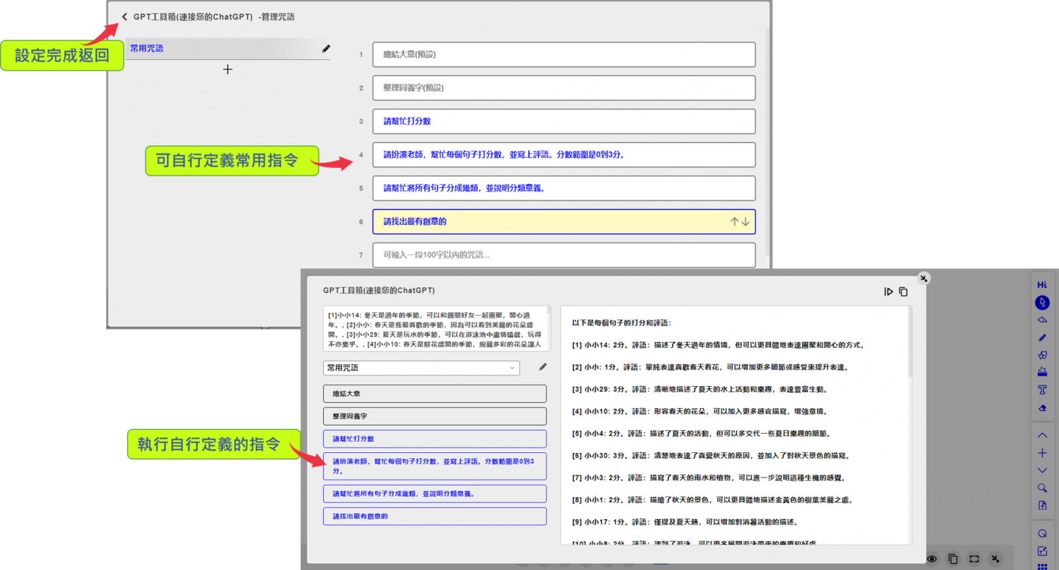Click the file upload icon in the side toolbar
1059x570 pixels.
(x=1042, y=506)
